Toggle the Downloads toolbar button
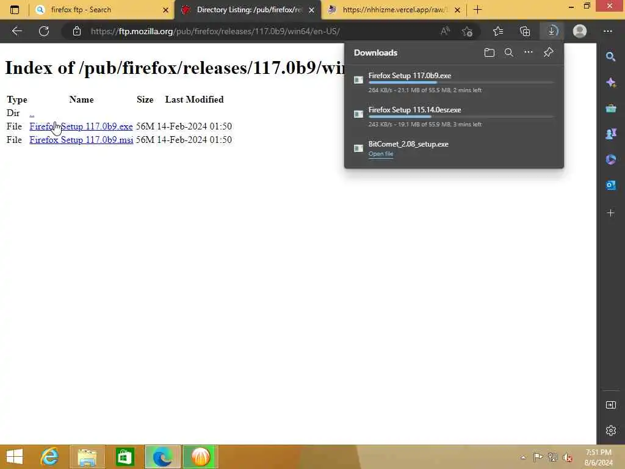Image resolution: width=625 pixels, height=469 pixels. [552, 31]
